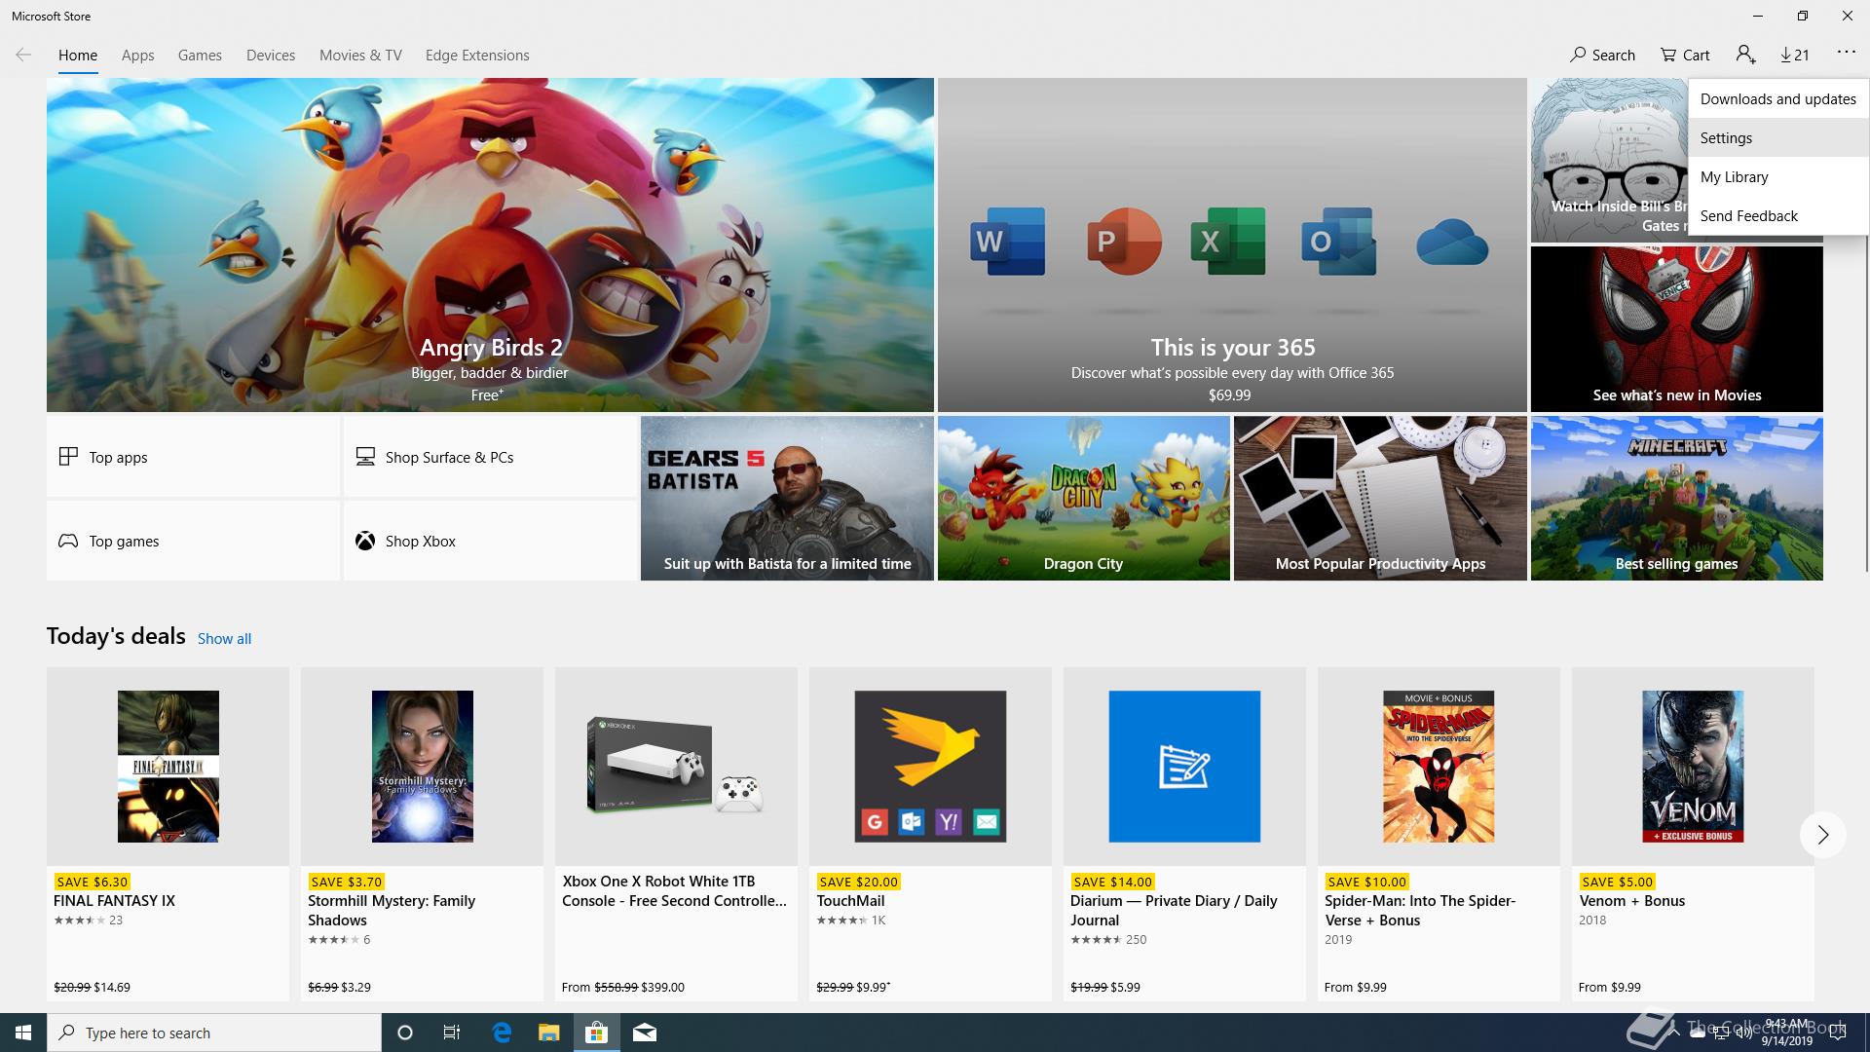Open the Top apps tile

point(193,457)
